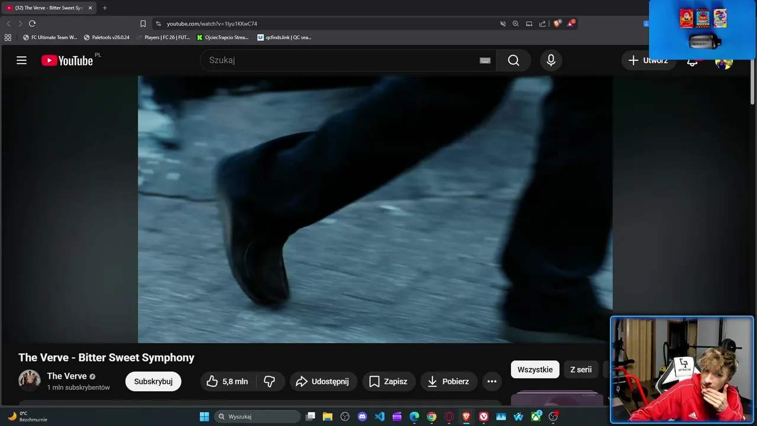Select the Wszystkie filter chip
The image size is (757, 426).
pyautogui.click(x=535, y=370)
